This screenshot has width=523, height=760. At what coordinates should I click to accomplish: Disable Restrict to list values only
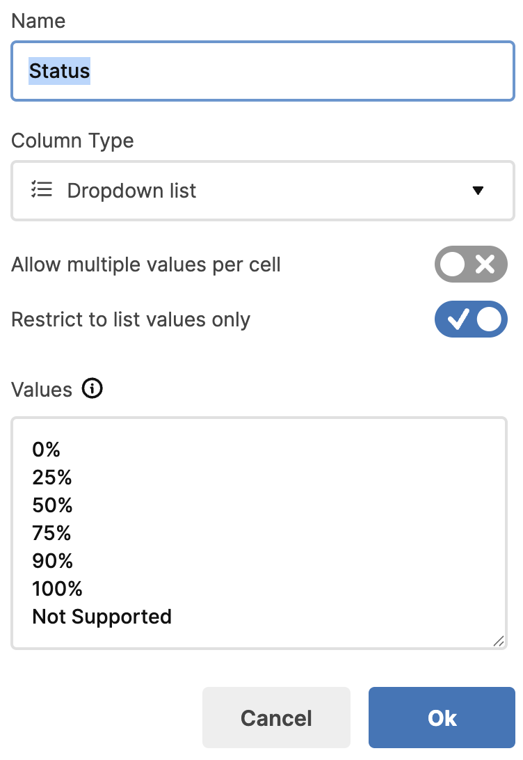471,319
